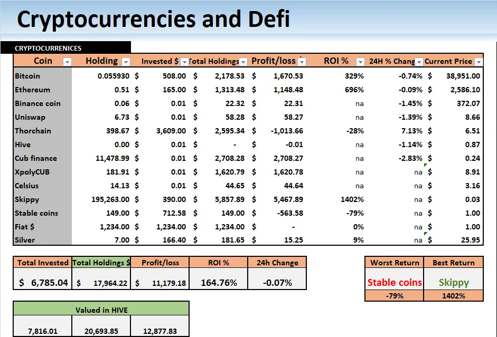Select the Cub finance coin cell
The height and width of the screenshot is (337, 497).
(43, 158)
